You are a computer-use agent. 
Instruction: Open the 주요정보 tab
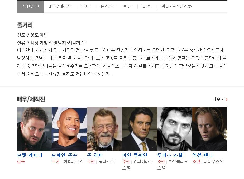[x=30, y=7]
